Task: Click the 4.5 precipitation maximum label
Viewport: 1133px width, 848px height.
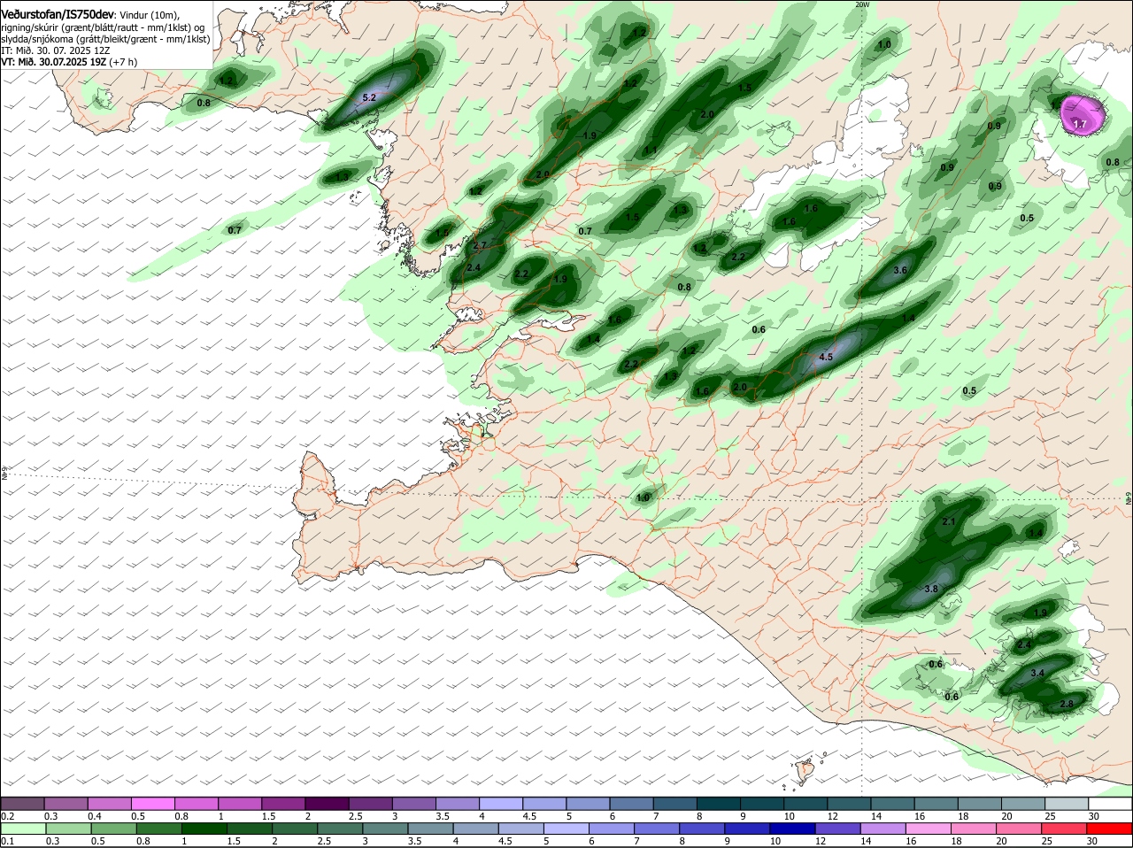Action: click(826, 357)
